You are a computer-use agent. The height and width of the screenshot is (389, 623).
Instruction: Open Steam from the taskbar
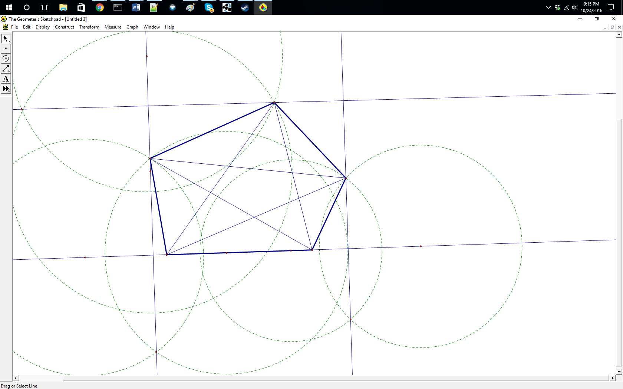245,7
